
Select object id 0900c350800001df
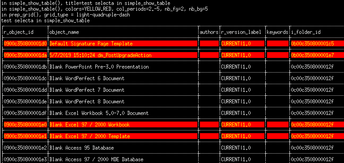25,113
